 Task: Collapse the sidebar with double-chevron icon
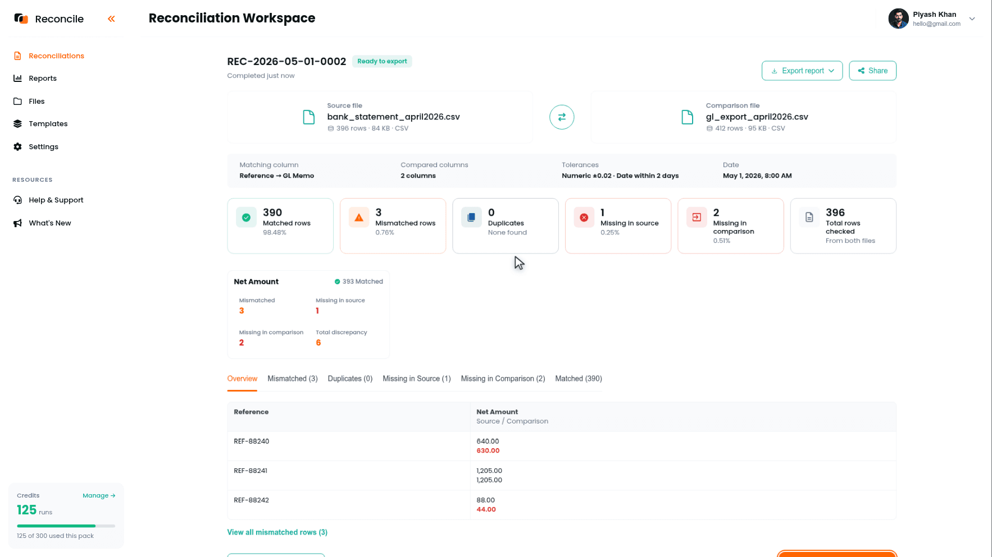click(x=111, y=19)
